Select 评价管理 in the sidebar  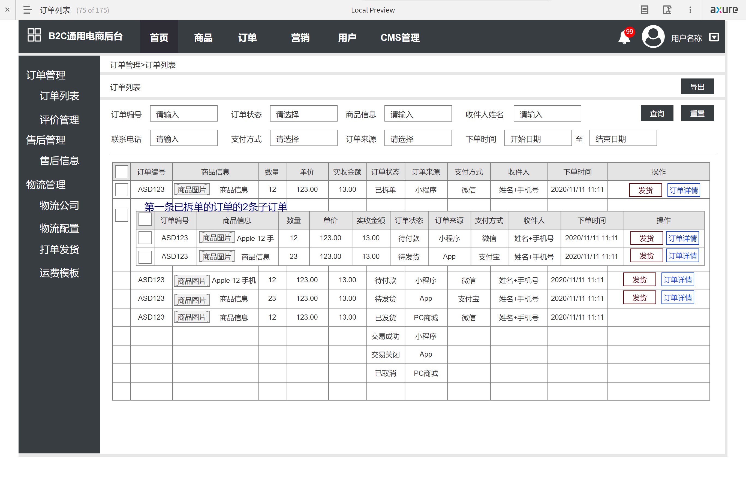tap(59, 120)
